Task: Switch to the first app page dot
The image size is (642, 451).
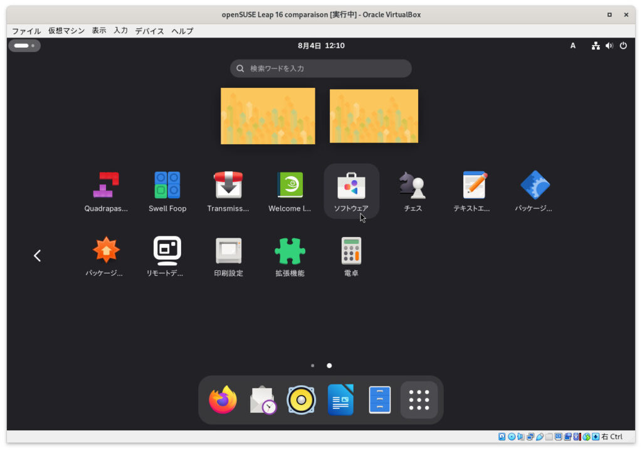Action: click(x=313, y=366)
